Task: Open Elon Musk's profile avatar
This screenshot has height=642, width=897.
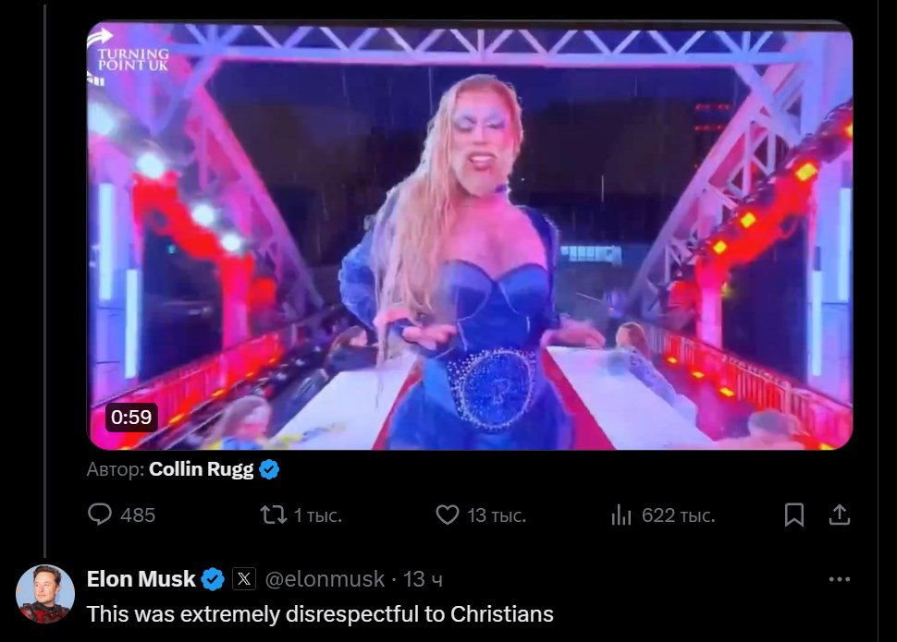Action: tap(45, 593)
